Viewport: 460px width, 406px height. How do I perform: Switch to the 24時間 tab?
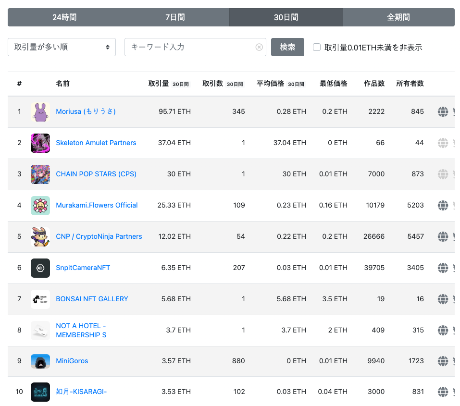[64, 17]
